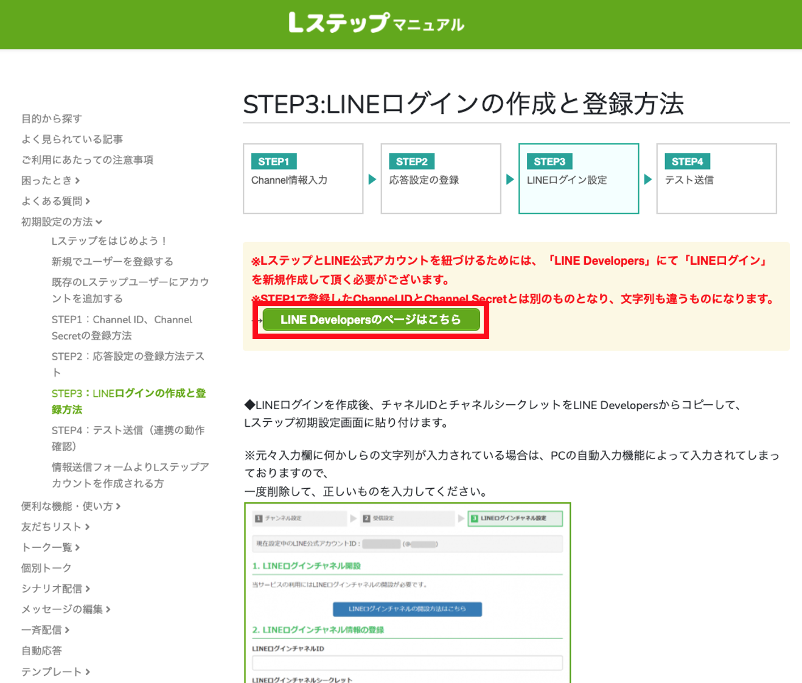Click the embedded setup screen thumbnail image
802x683 pixels.
407,593
